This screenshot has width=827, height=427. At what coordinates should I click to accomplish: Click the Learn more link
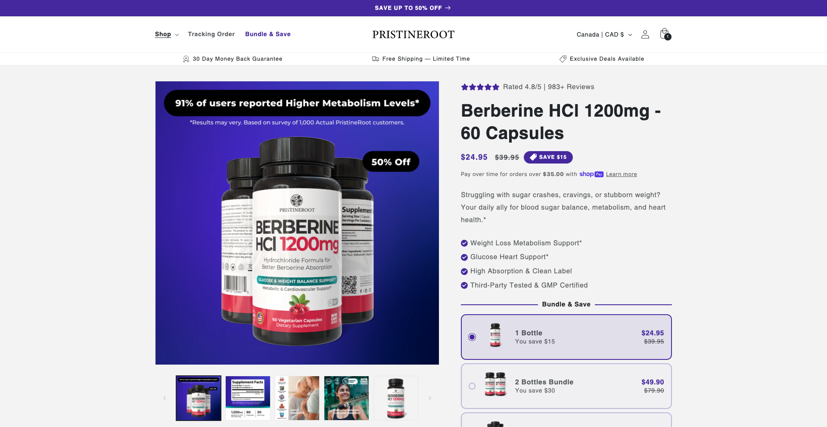[621, 174]
